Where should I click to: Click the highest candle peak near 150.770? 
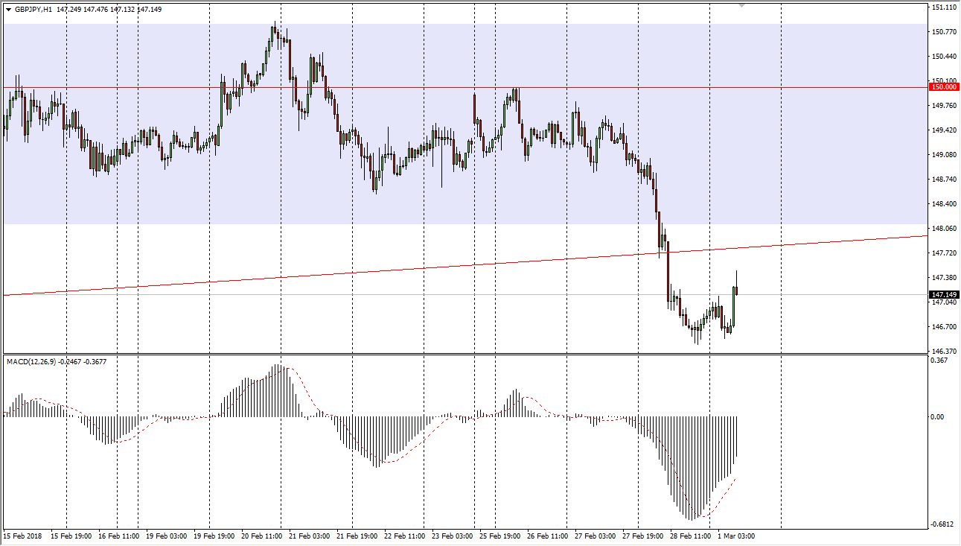click(274, 30)
